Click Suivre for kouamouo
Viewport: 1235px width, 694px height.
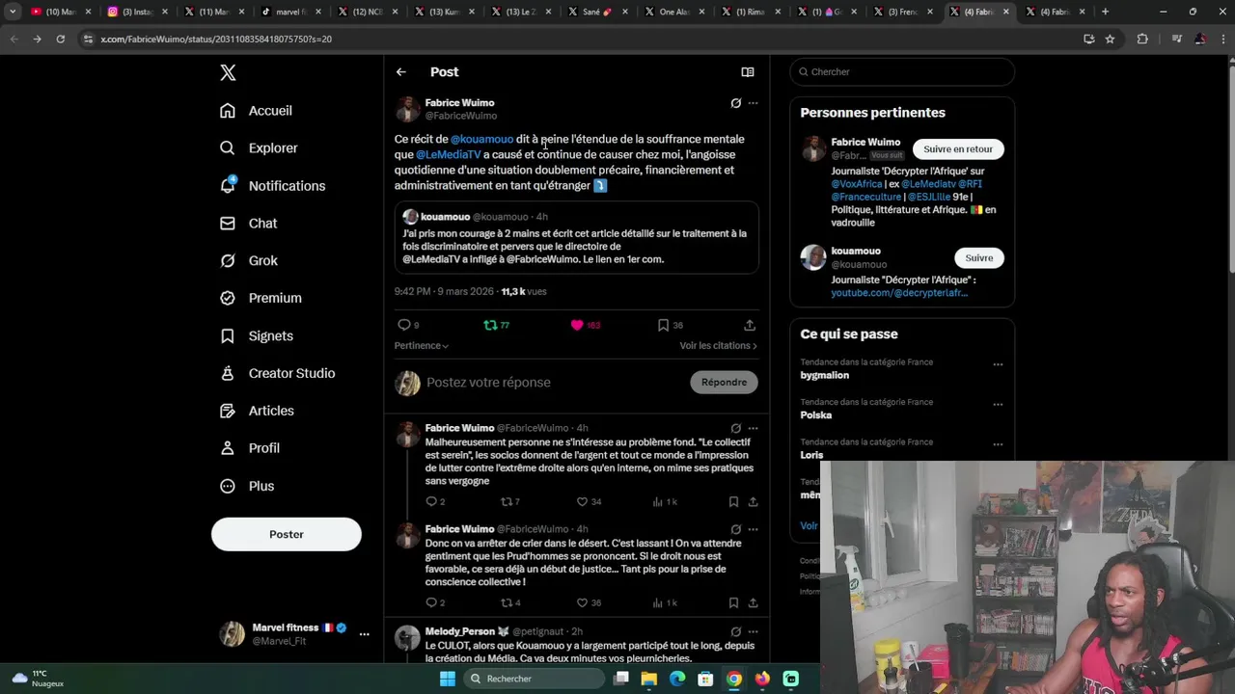pos(979,258)
